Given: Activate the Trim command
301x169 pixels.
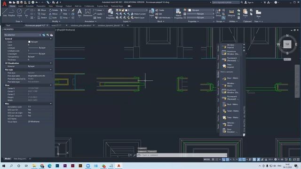Looking at the screenshot, I should coord(63,10).
